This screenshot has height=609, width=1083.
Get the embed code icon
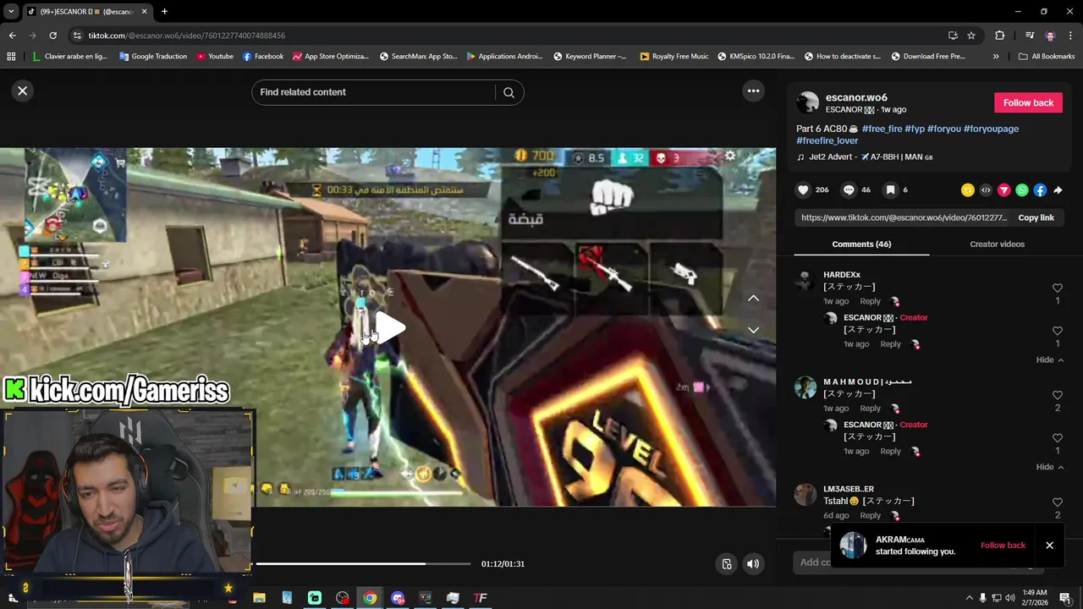pos(986,190)
